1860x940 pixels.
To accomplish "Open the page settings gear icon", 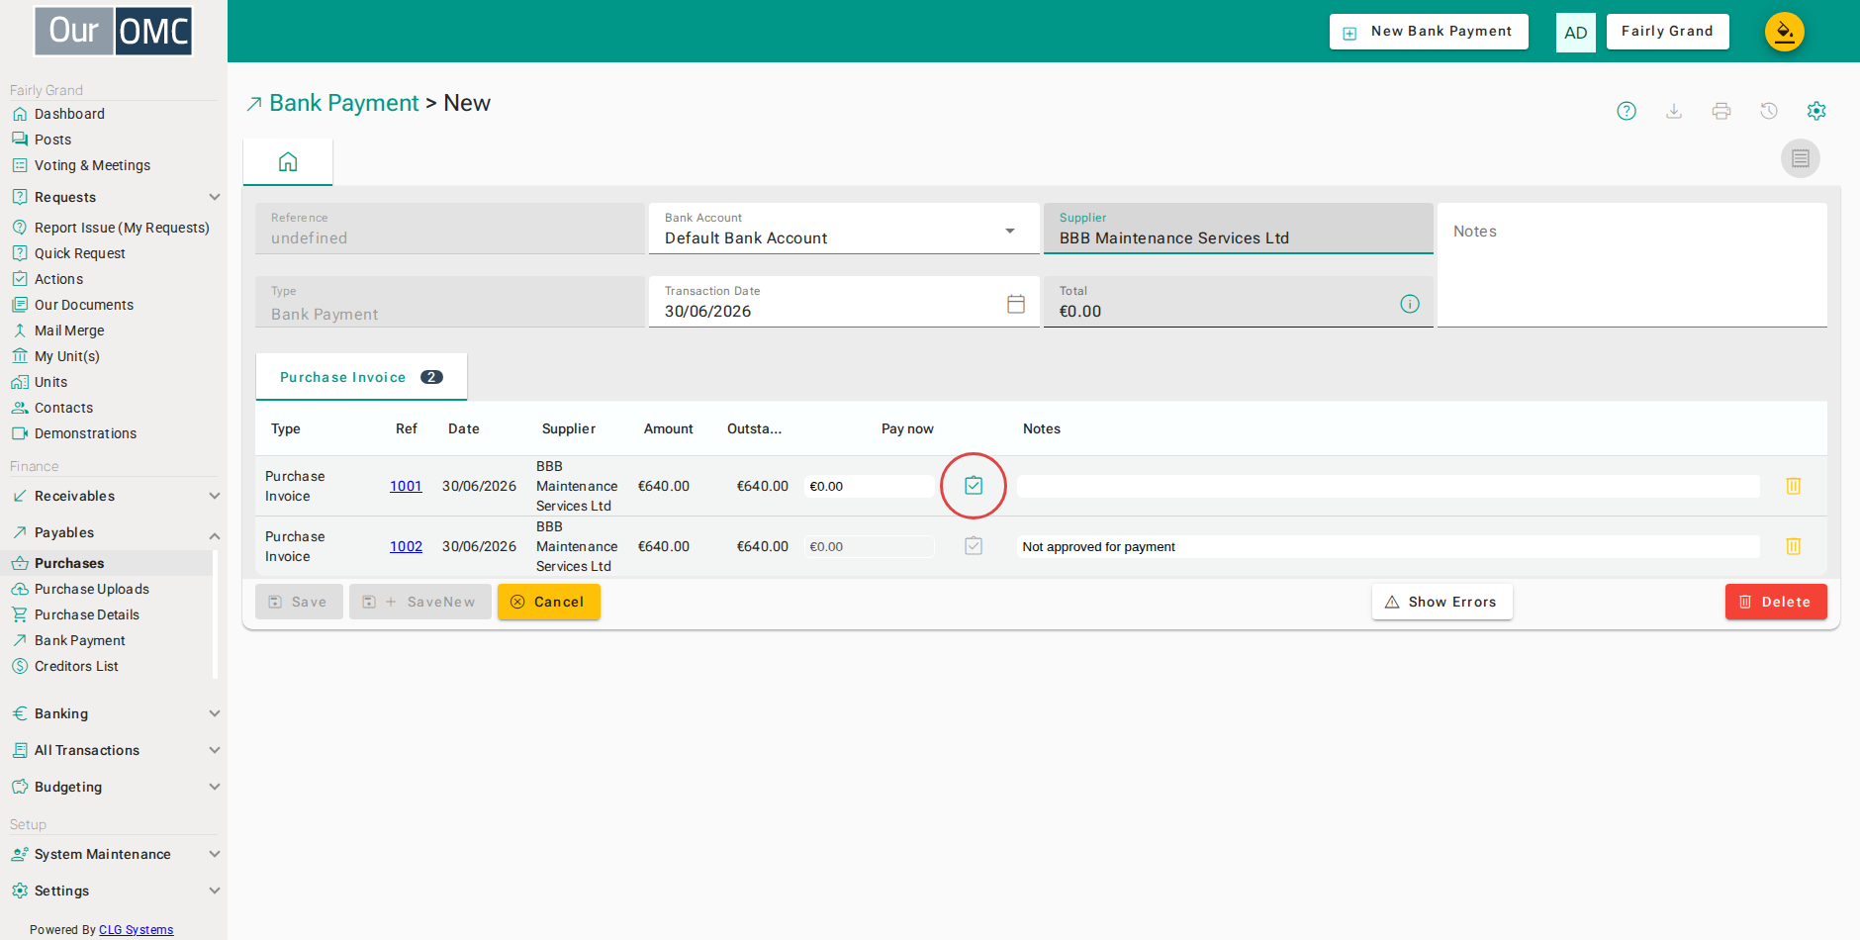I will [x=1816, y=111].
